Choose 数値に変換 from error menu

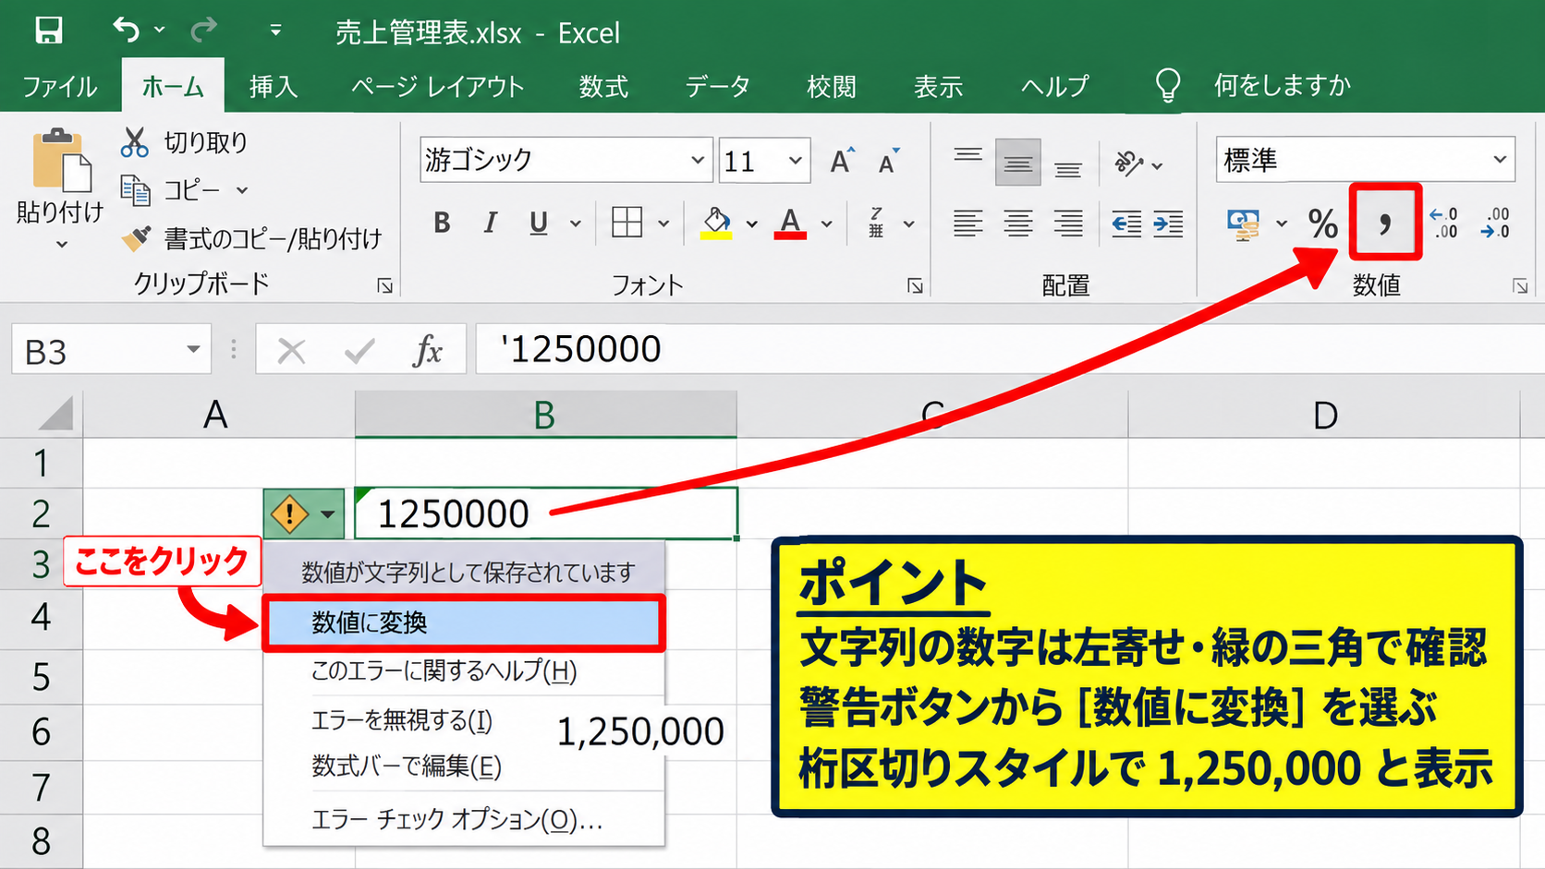pos(464,623)
